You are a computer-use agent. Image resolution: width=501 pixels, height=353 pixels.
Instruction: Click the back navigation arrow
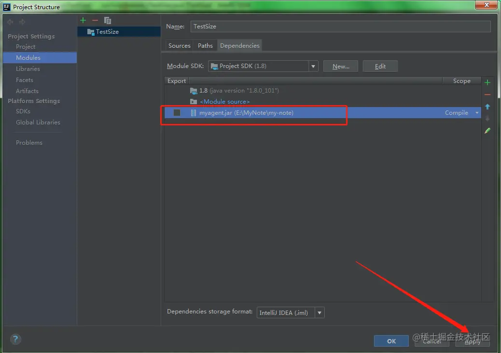click(x=10, y=22)
